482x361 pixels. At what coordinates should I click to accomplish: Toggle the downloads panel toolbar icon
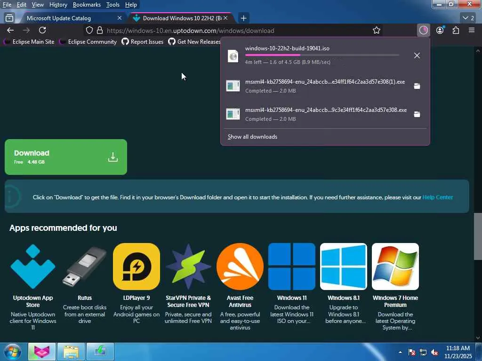(x=423, y=30)
